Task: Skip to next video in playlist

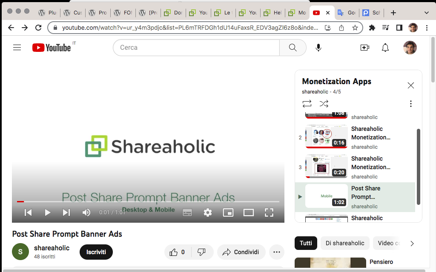Action: (66, 212)
